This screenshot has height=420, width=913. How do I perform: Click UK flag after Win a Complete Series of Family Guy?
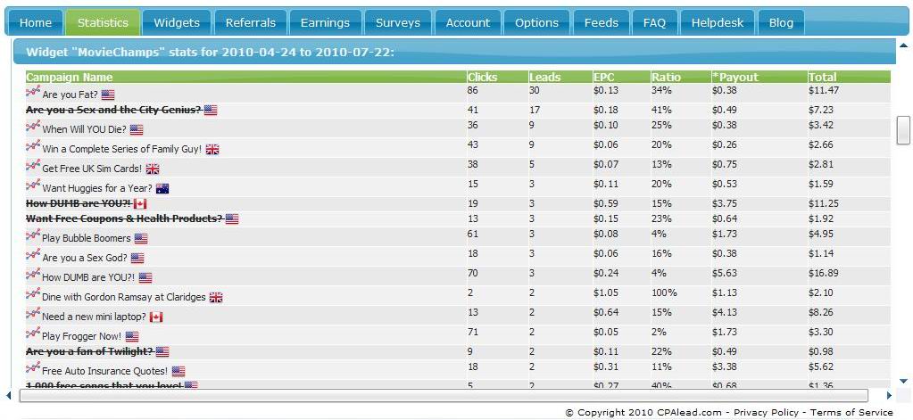point(212,150)
